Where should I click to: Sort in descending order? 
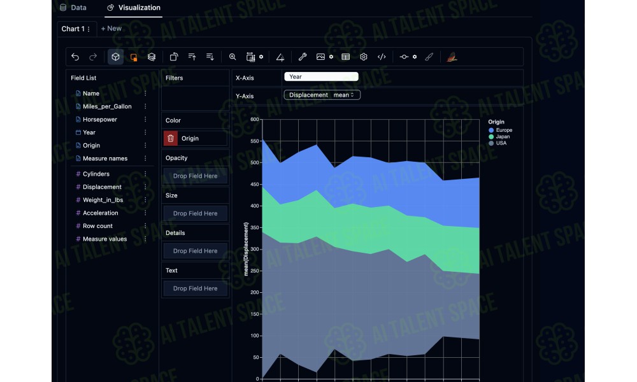coord(210,57)
